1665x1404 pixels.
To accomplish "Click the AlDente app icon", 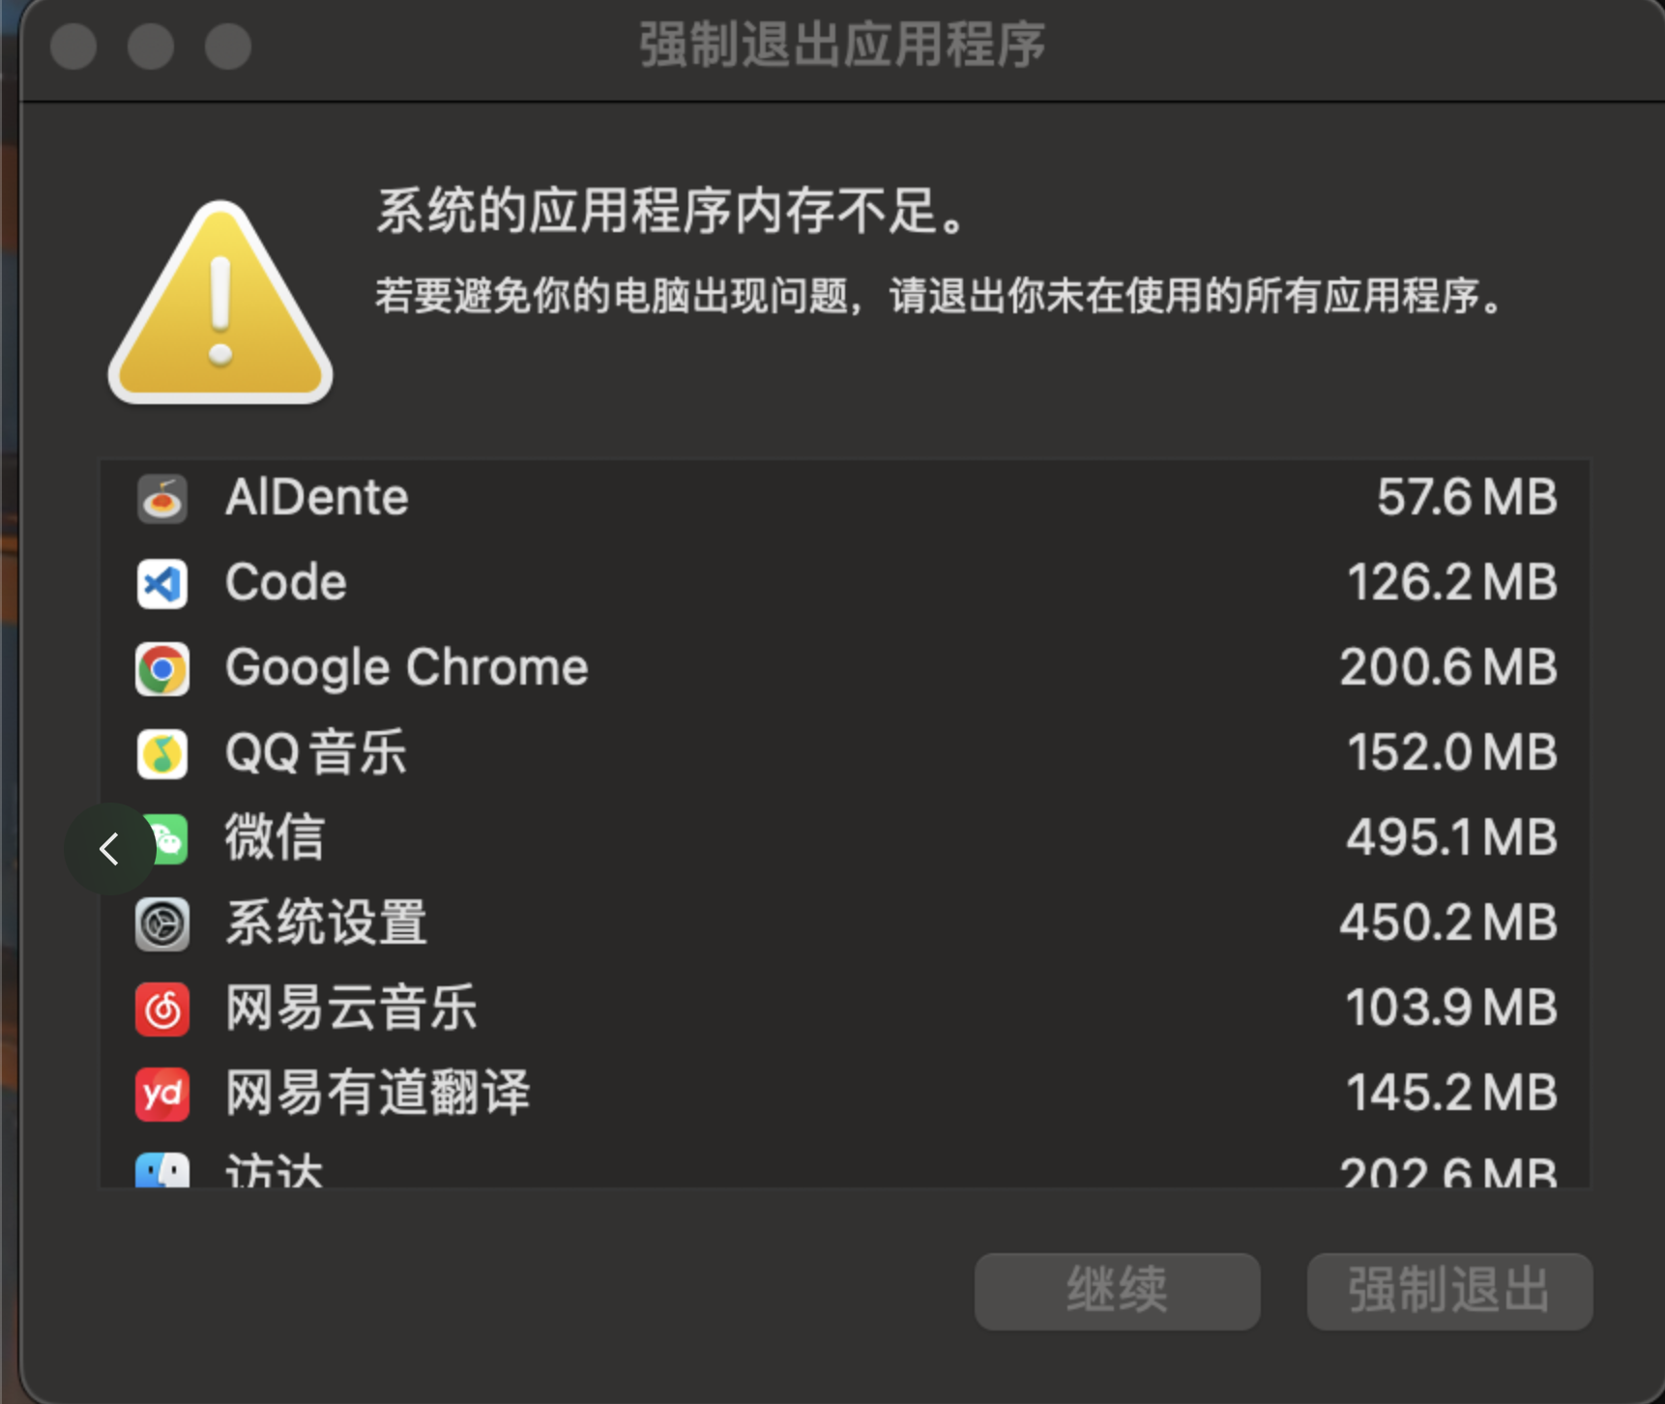I will [x=162, y=499].
